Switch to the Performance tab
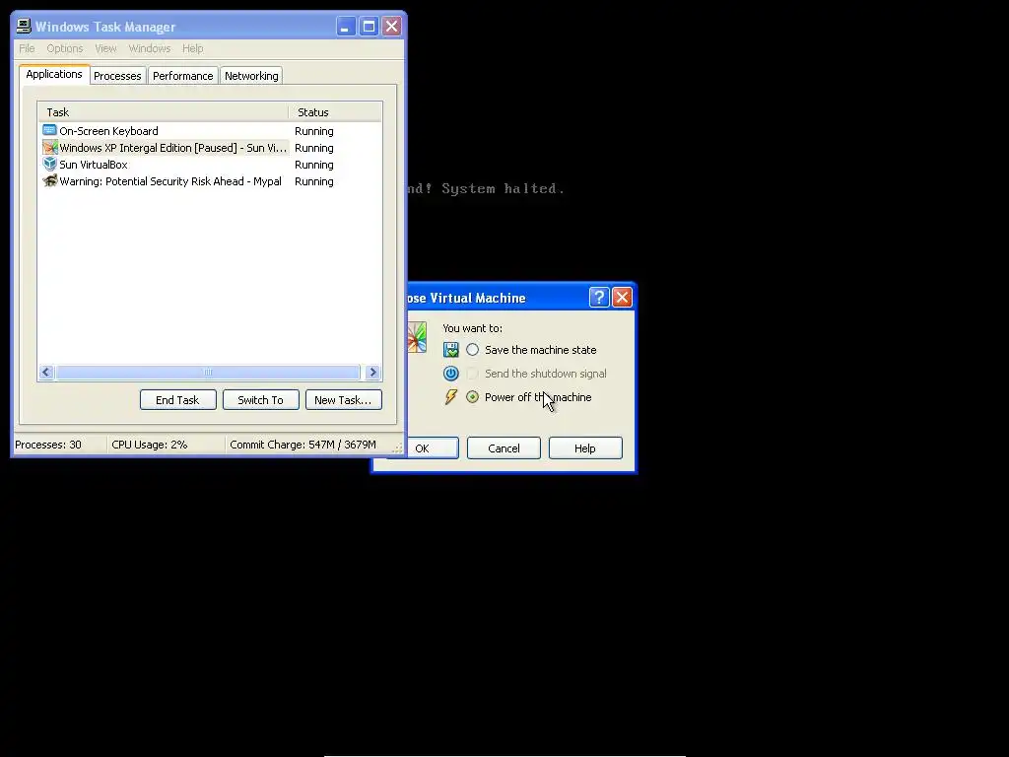This screenshot has width=1009, height=757. (182, 75)
